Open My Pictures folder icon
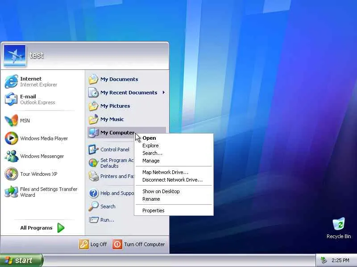This screenshot has width=357, height=267. point(93,106)
